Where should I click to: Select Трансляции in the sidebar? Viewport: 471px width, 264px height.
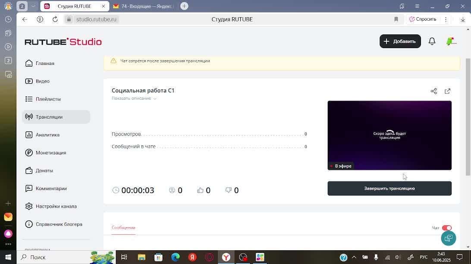click(56, 117)
